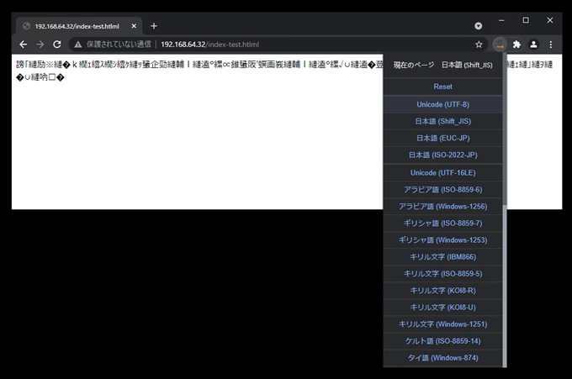The image size is (572, 379).
Task: Choose アラビア語 (ISO-8859-6) encoding
Action: point(442,190)
